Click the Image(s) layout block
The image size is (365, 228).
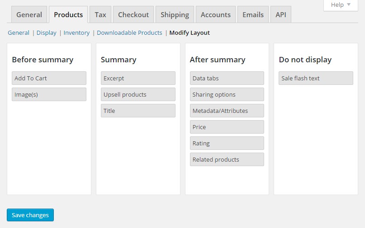point(49,94)
